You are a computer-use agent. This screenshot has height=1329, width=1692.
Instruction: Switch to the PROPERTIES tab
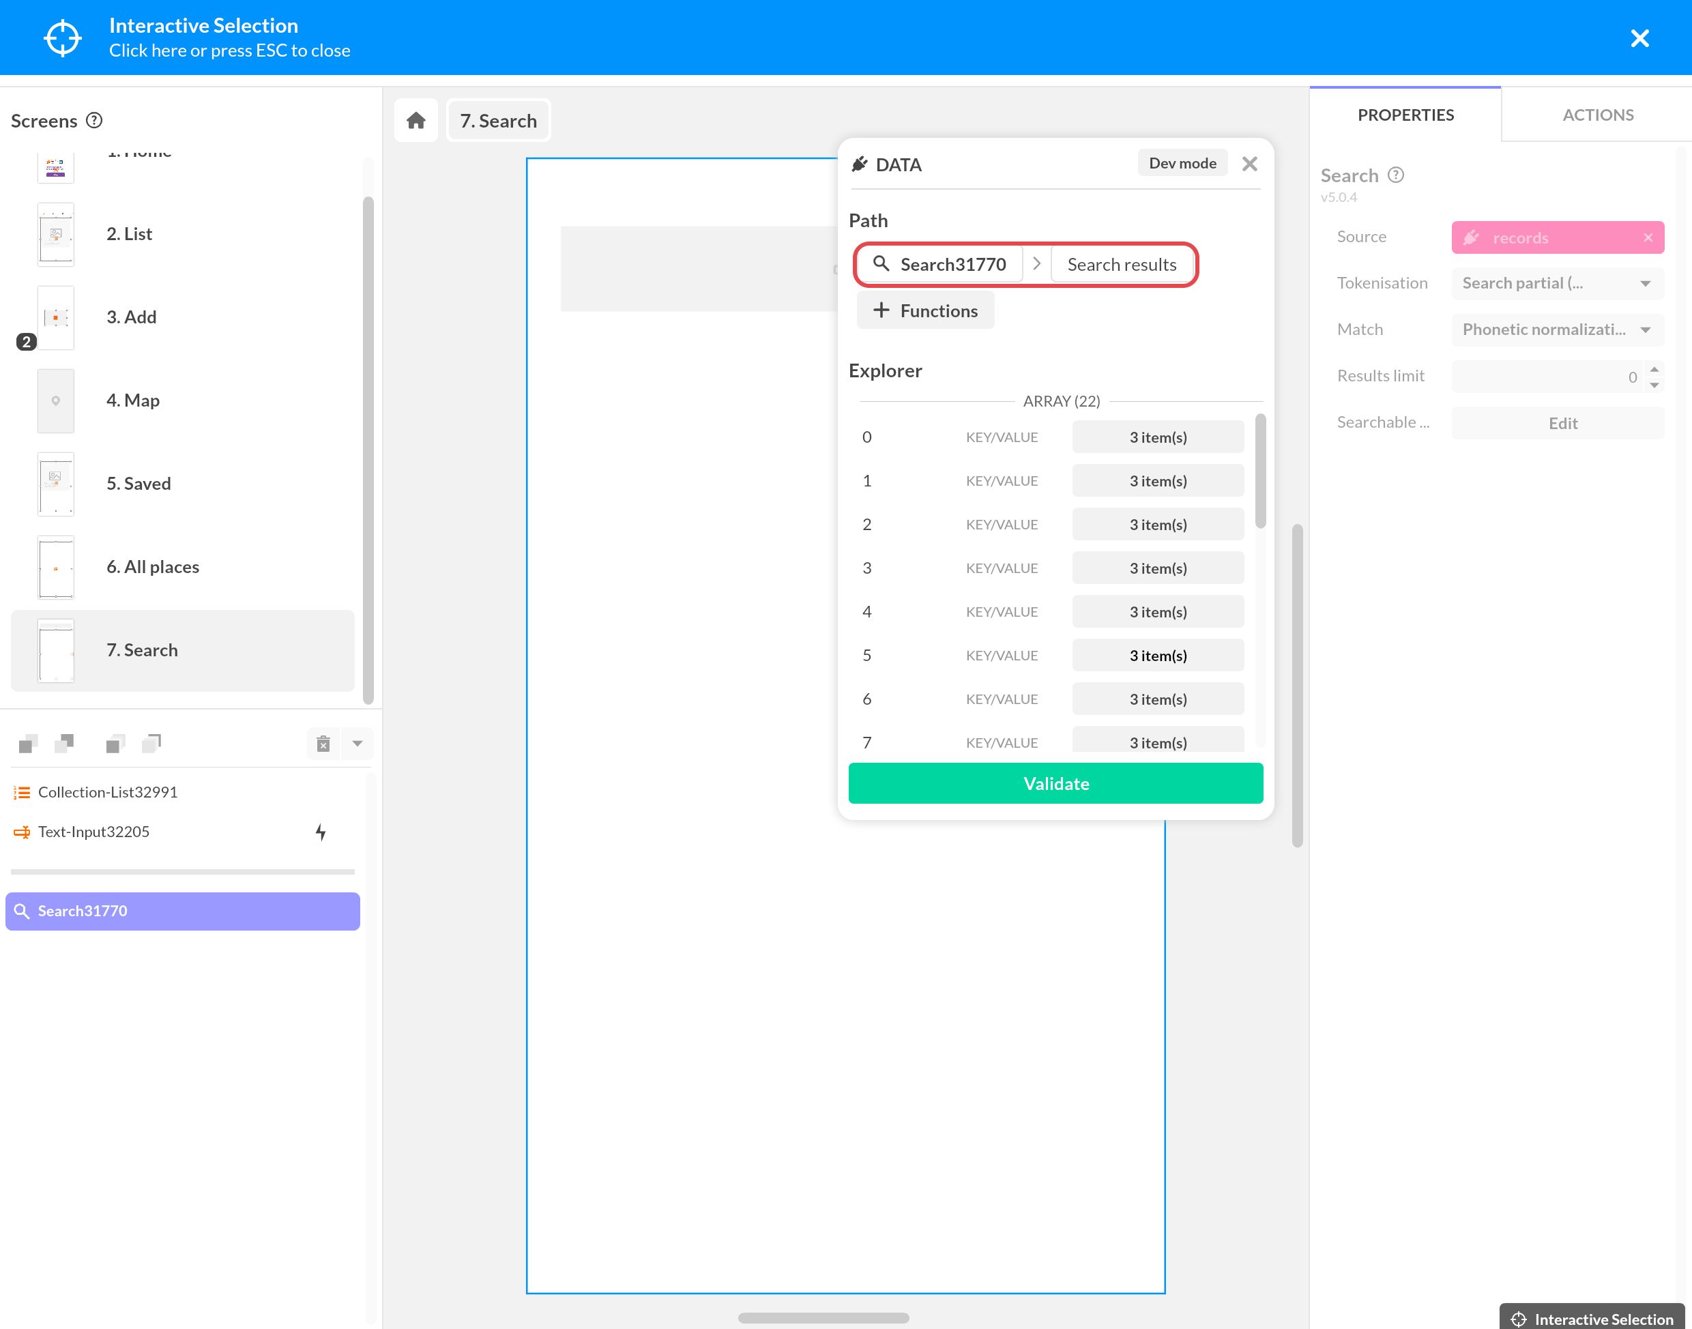[1405, 115]
